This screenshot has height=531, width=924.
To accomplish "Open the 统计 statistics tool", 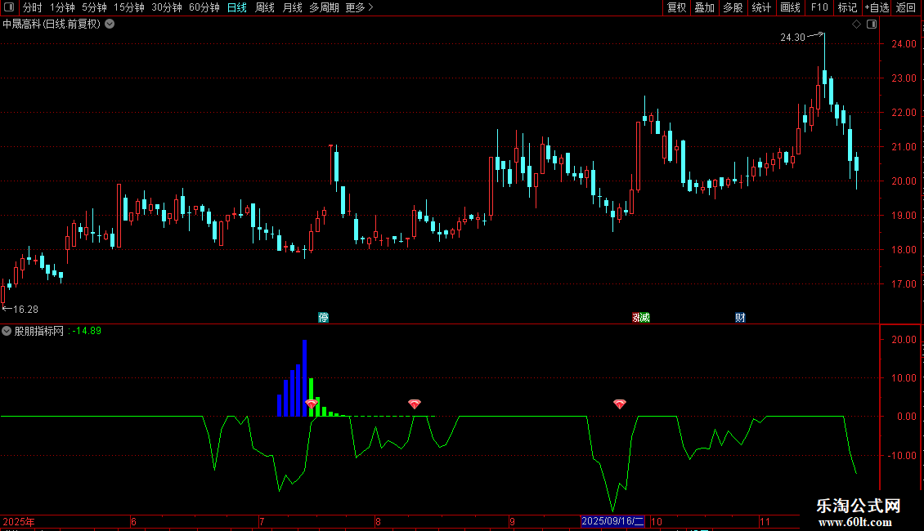I will (x=760, y=7).
